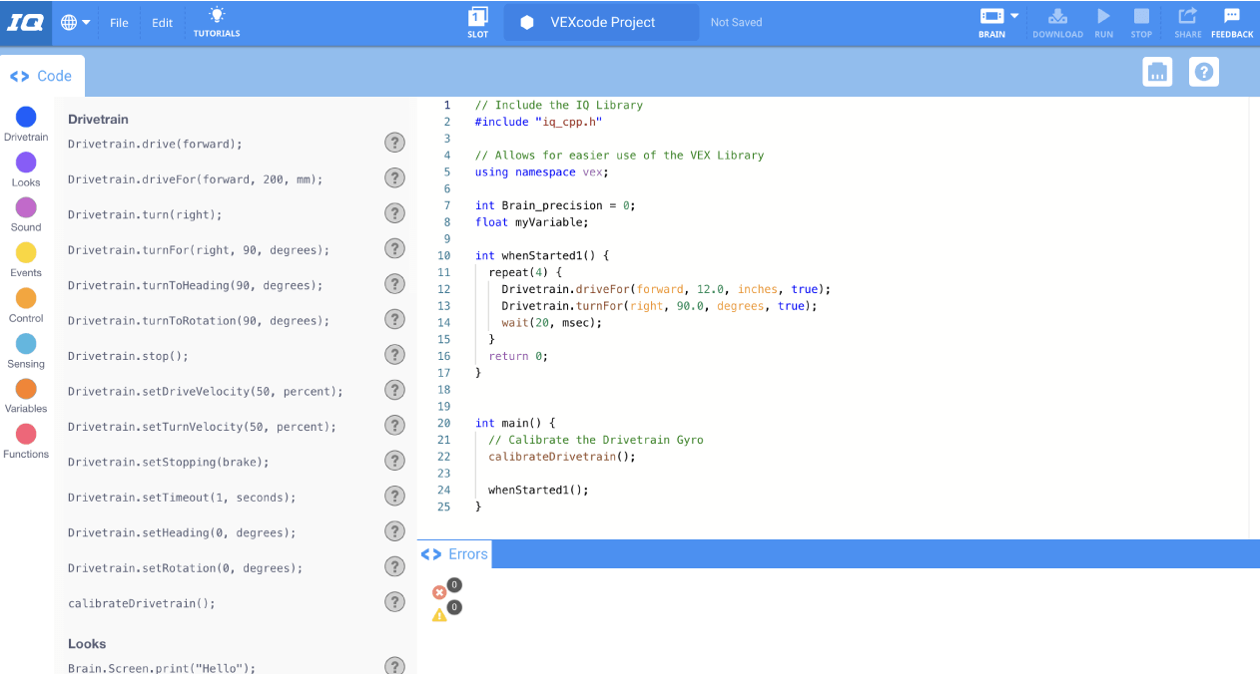
Task: Select the Drivetrain category circle
Action: click(26, 118)
